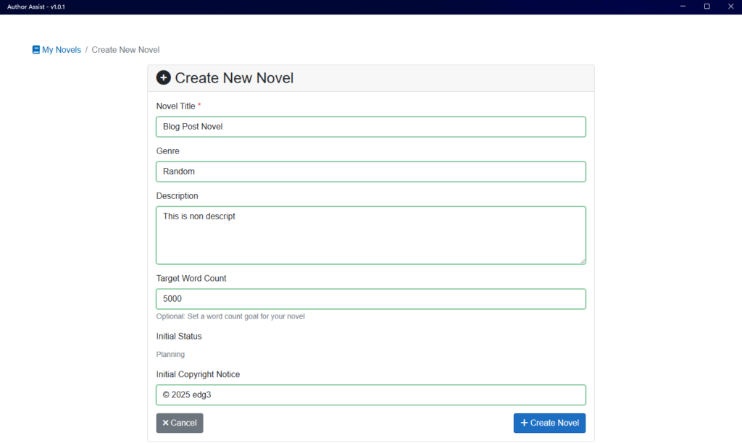Open the My Novels breadcrumb link
This screenshot has width=742, height=443.
point(62,50)
